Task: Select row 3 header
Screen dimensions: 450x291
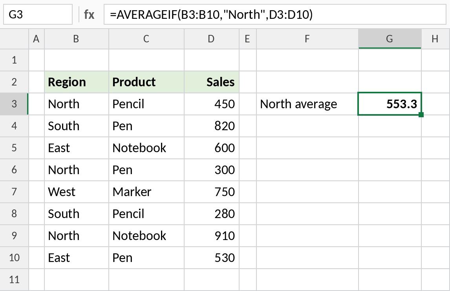Action: (14, 104)
